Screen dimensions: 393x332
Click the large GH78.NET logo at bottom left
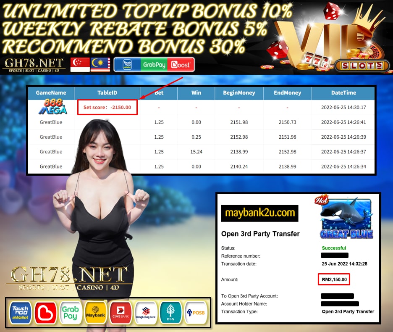(69, 278)
